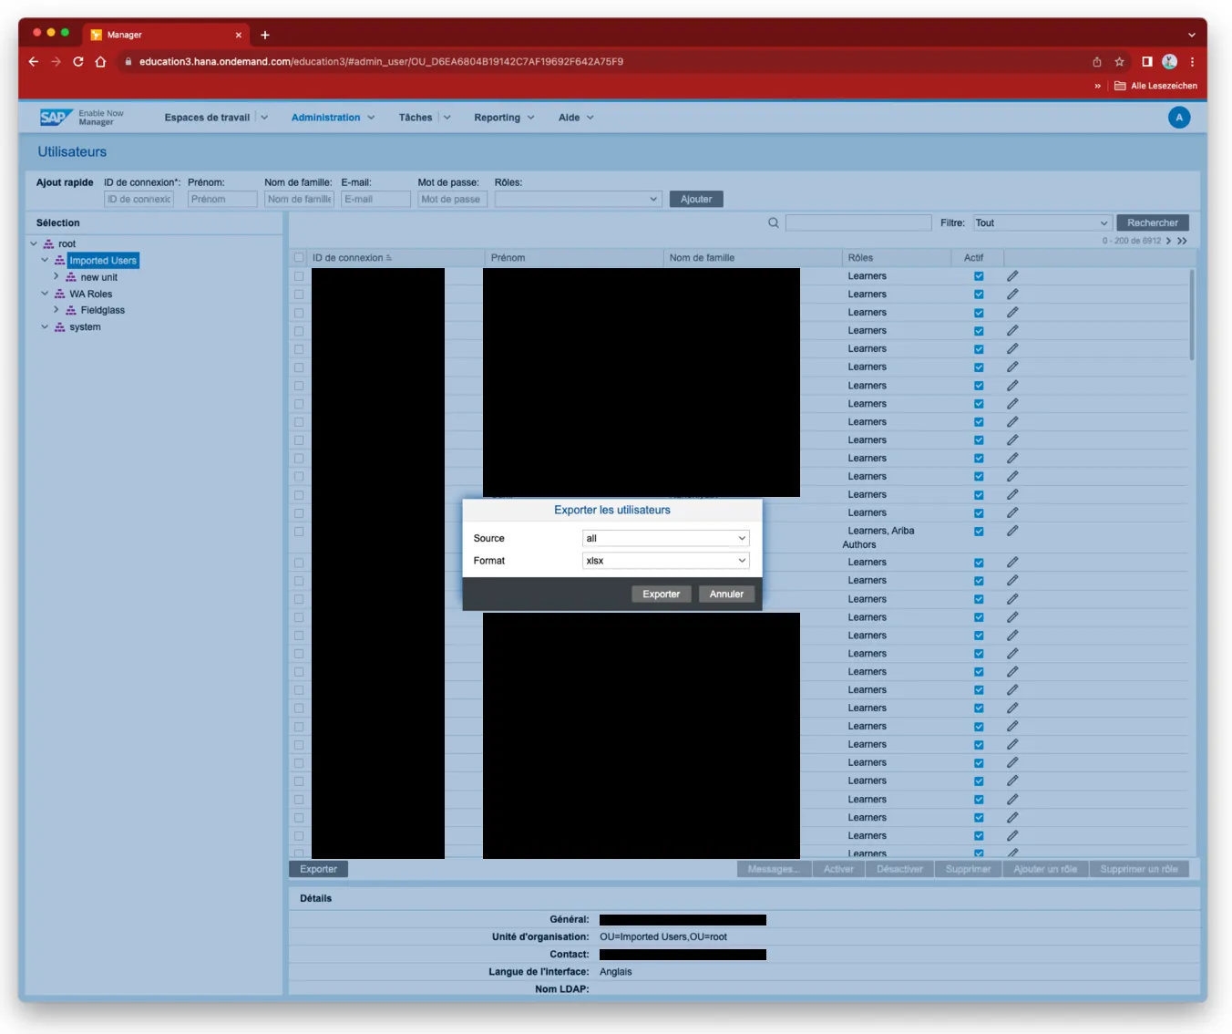
Task: Select the first user row checkbox
Action: pos(299,276)
